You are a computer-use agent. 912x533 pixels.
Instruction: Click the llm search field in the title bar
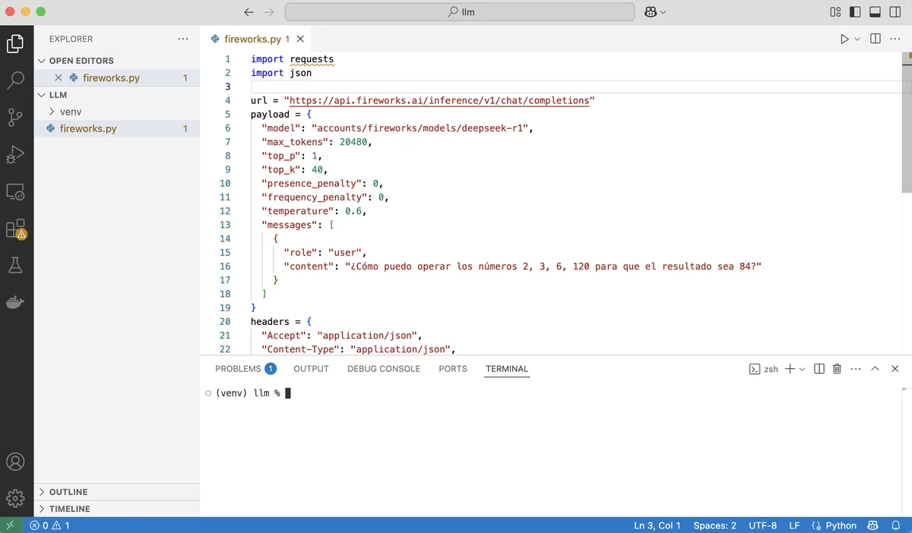(x=460, y=12)
